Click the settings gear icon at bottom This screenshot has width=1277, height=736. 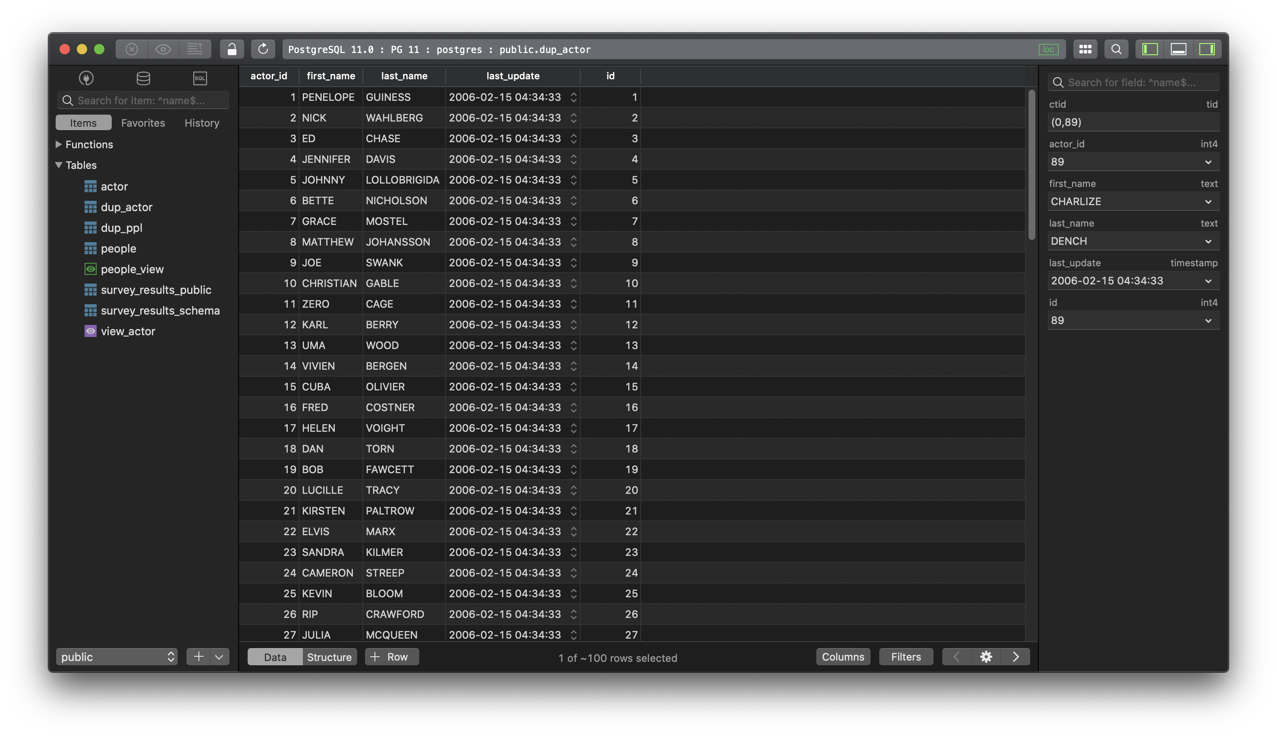[986, 657]
